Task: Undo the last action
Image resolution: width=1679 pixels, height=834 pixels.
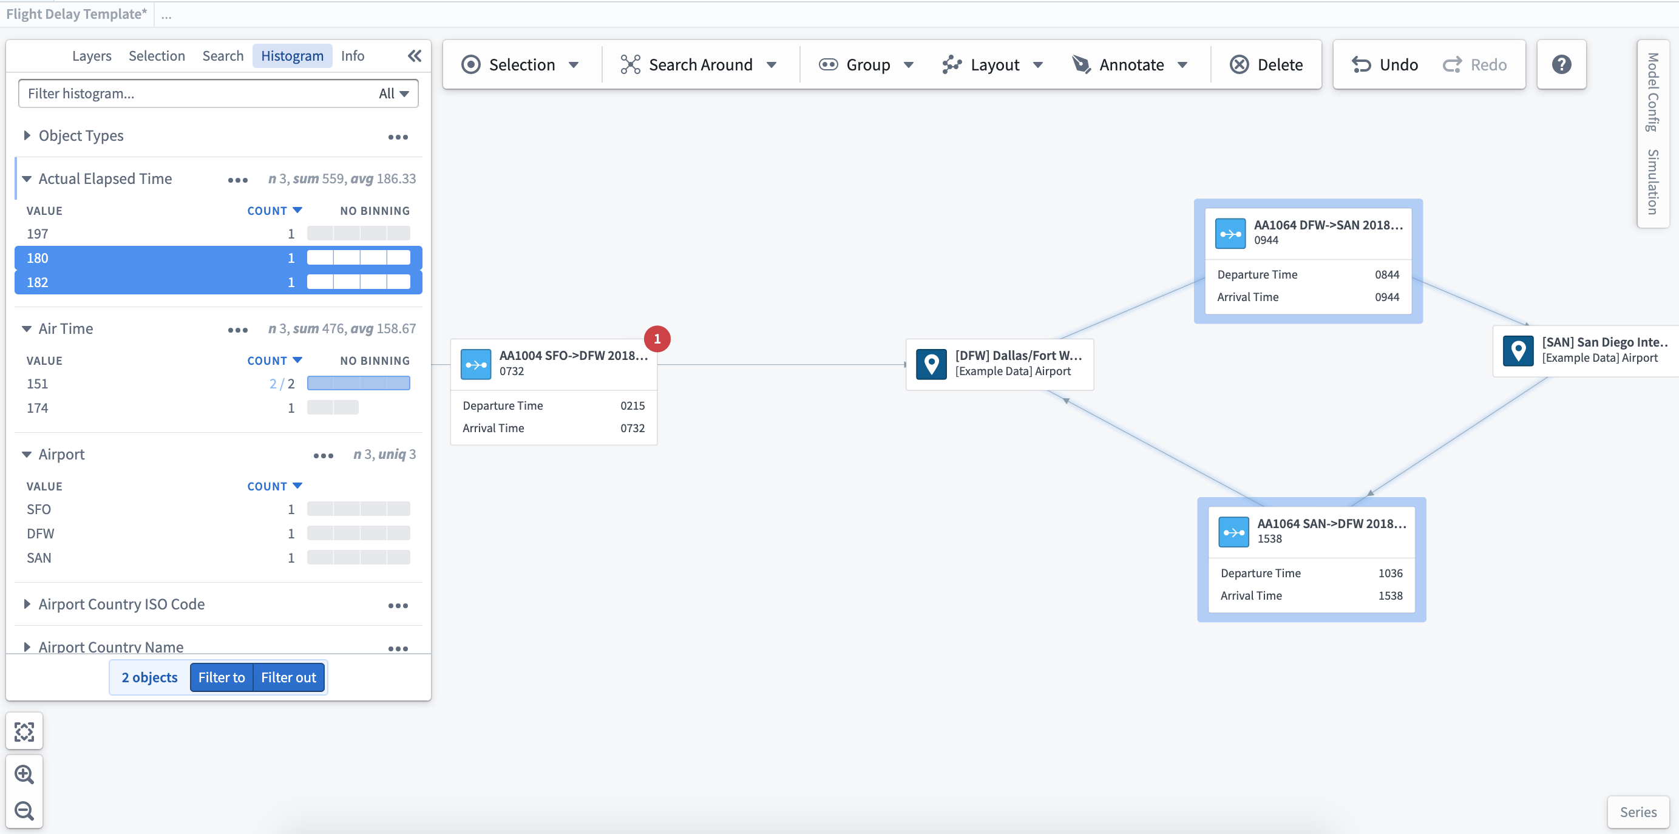Action: pyautogui.click(x=1385, y=64)
